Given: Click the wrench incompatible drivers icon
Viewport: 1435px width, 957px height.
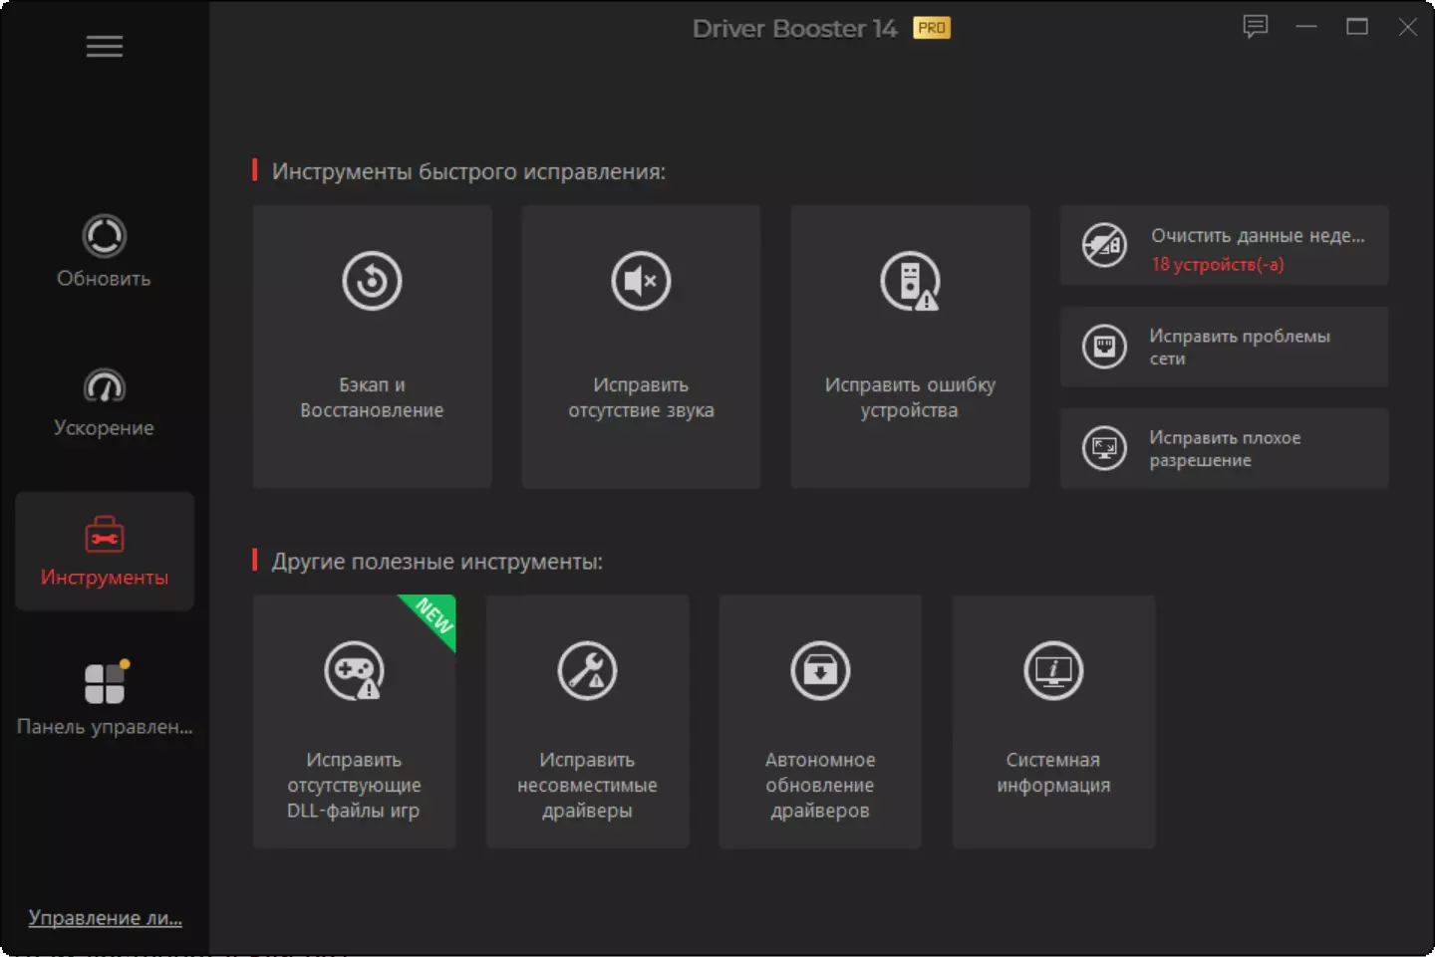Looking at the screenshot, I should [x=588, y=671].
